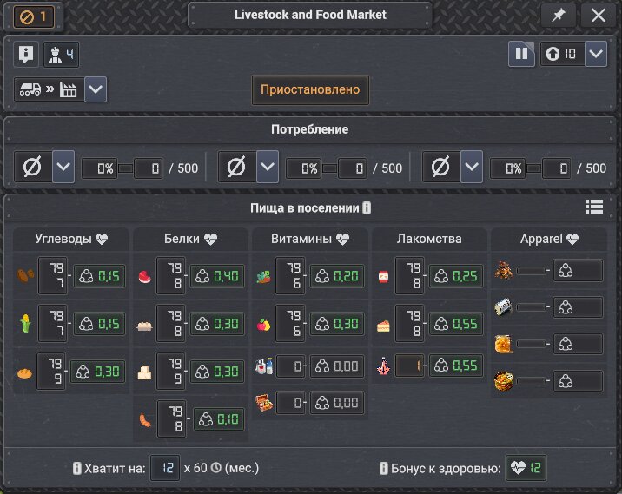The image size is (622, 494).
Task: Click the second slot amount field
Action: [352, 168]
